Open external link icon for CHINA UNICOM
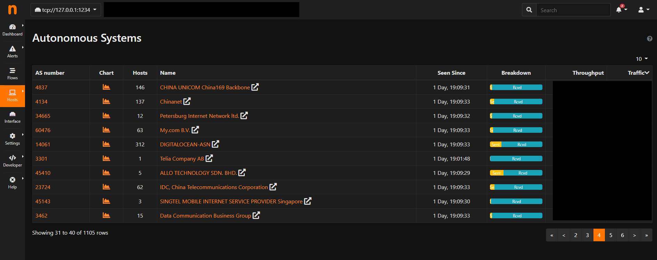 pyautogui.click(x=255, y=87)
